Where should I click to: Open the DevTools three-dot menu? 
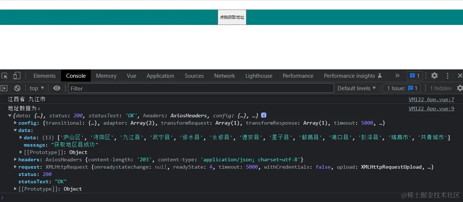pyautogui.click(x=448, y=76)
